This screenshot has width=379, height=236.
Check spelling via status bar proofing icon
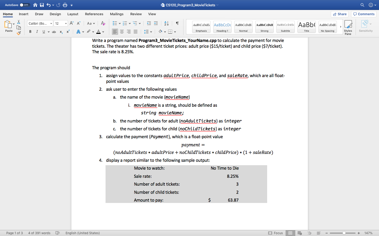[x=57, y=233]
